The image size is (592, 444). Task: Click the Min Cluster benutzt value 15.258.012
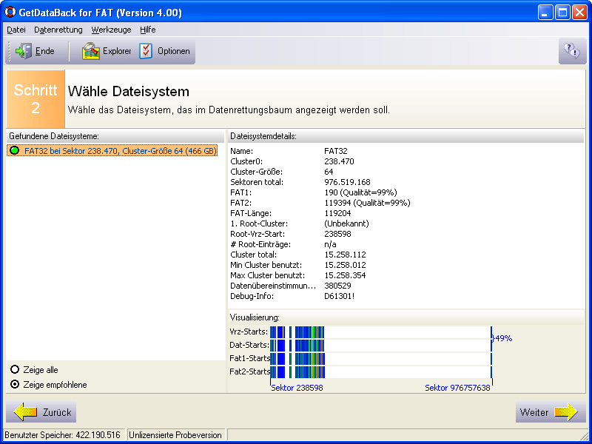[345, 265]
